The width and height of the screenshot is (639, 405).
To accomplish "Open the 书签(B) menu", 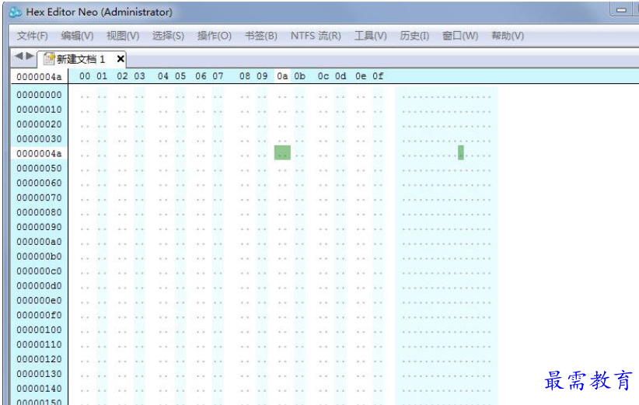I will [261, 36].
